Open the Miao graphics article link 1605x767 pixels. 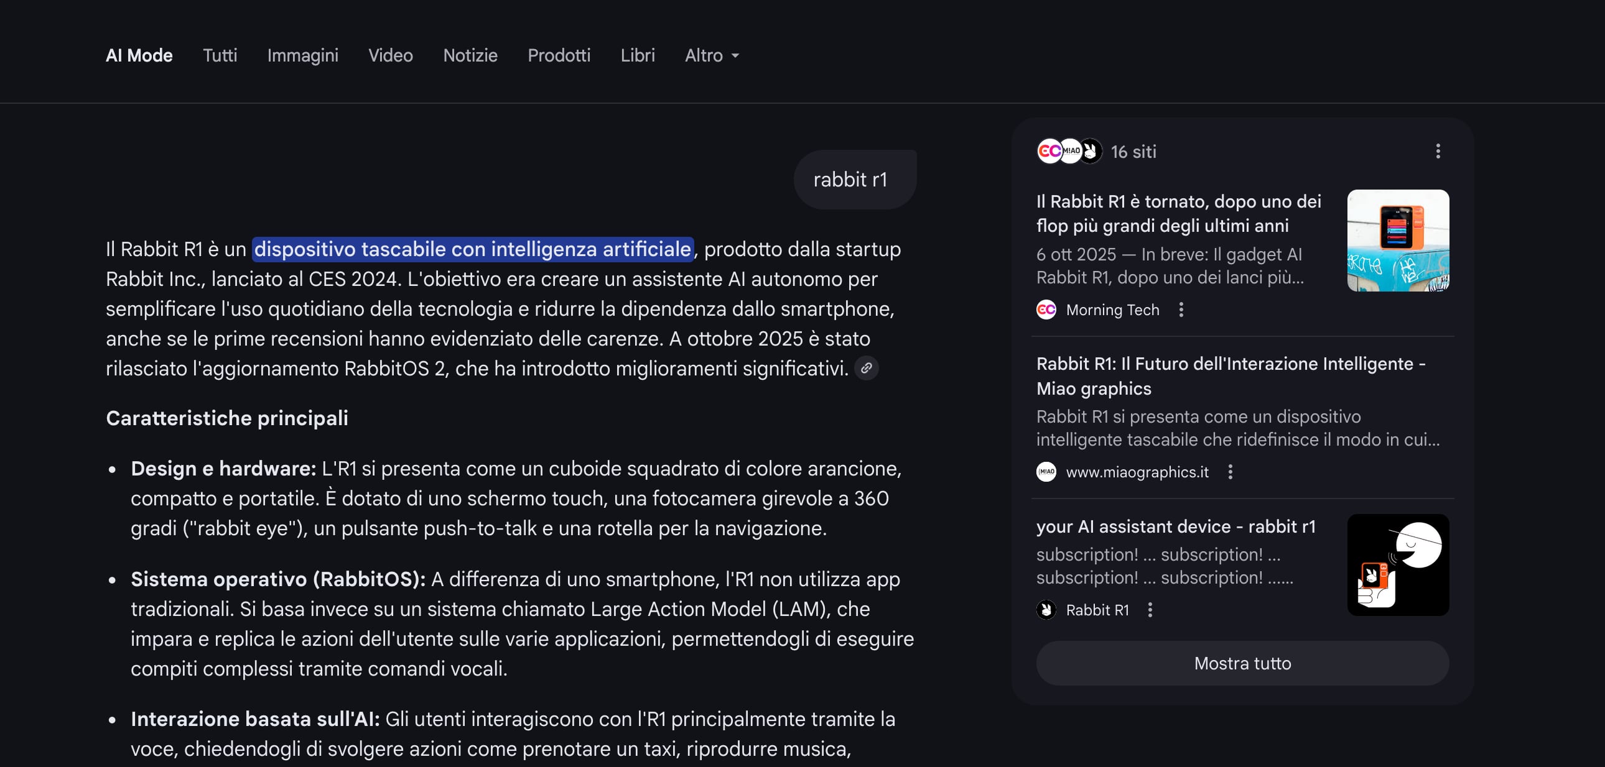pos(1230,376)
